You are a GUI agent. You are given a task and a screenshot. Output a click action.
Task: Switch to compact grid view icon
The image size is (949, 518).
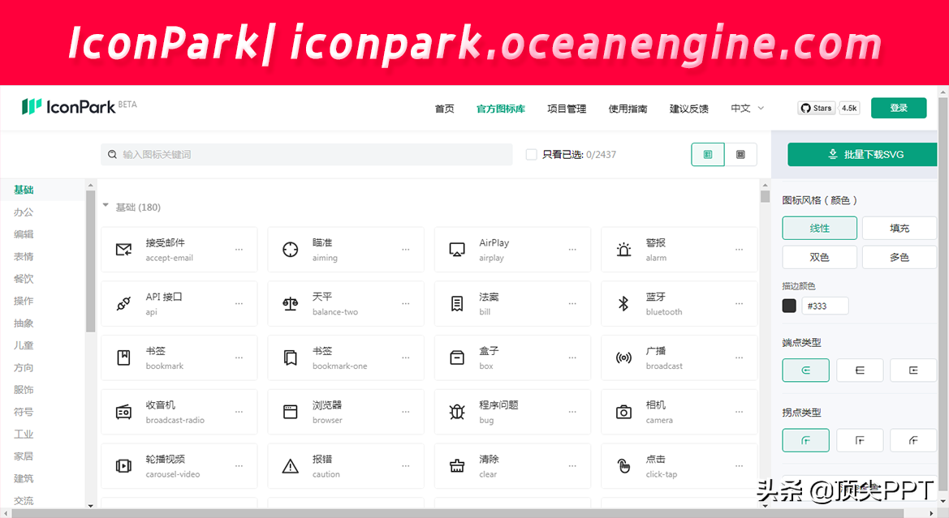pyautogui.click(x=740, y=155)
